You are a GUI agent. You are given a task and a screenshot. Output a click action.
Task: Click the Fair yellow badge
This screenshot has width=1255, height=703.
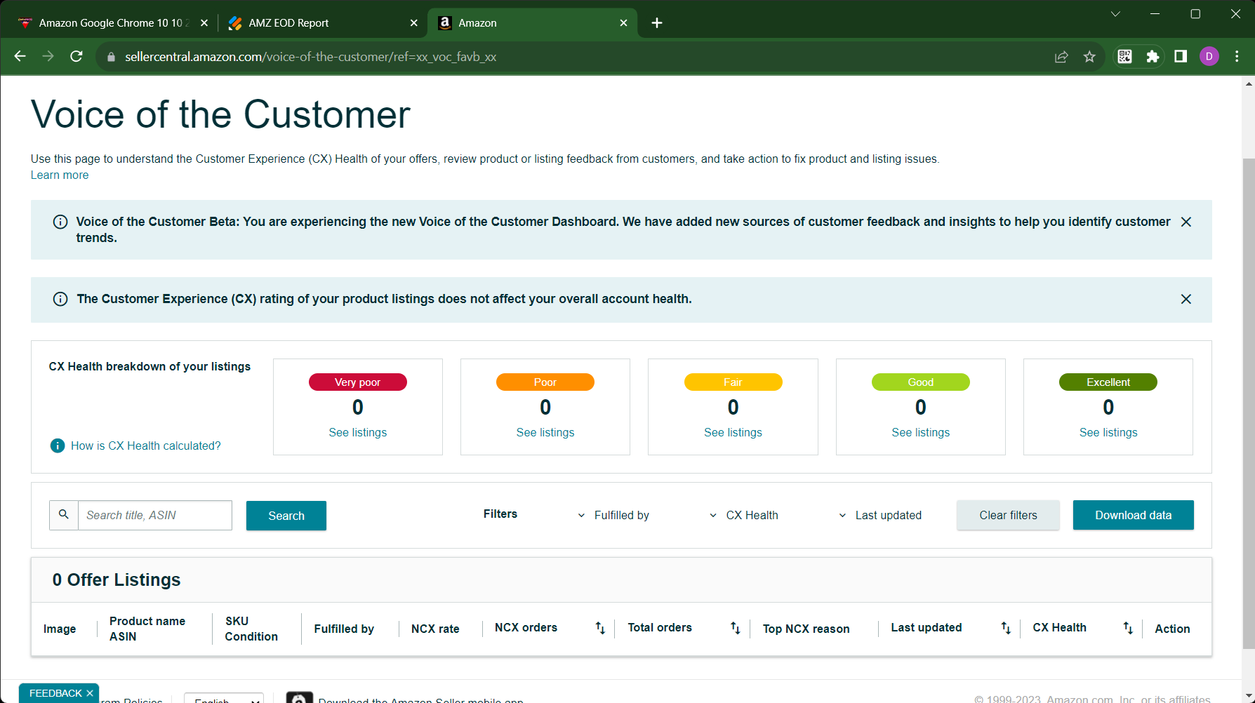point(733,382)
